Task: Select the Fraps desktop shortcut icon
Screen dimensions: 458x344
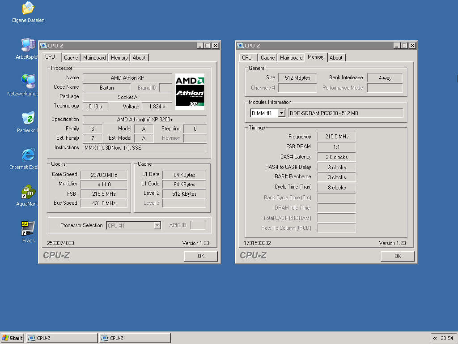Action: 28,228
